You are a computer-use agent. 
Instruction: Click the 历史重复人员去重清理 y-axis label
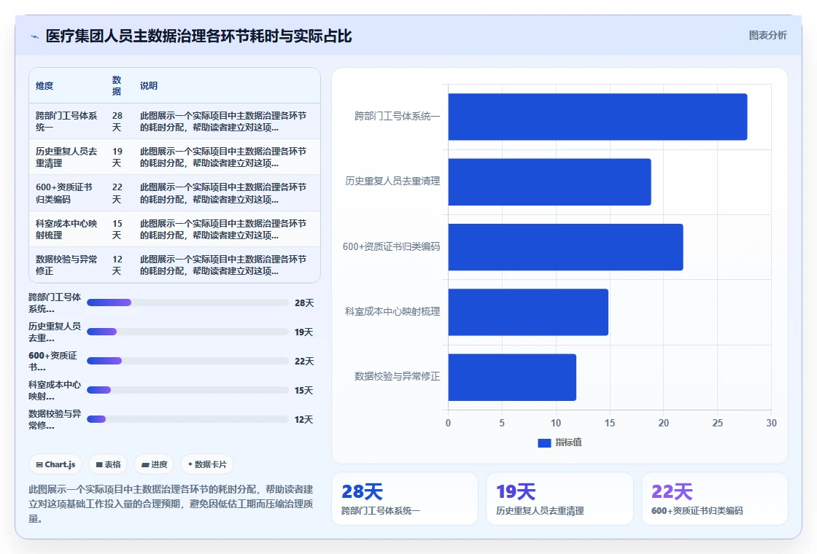pos(392,182)
